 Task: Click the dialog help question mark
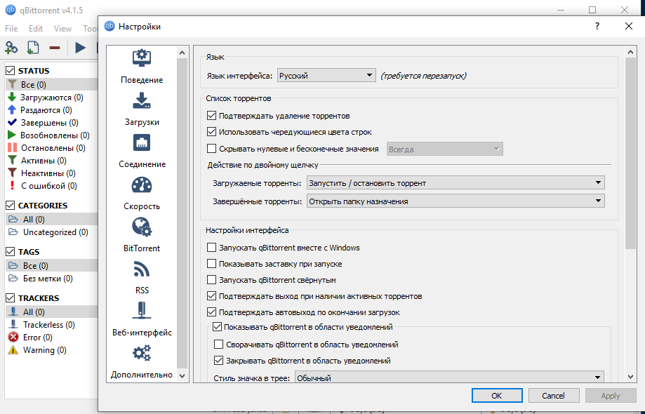(x=597, y=26)
